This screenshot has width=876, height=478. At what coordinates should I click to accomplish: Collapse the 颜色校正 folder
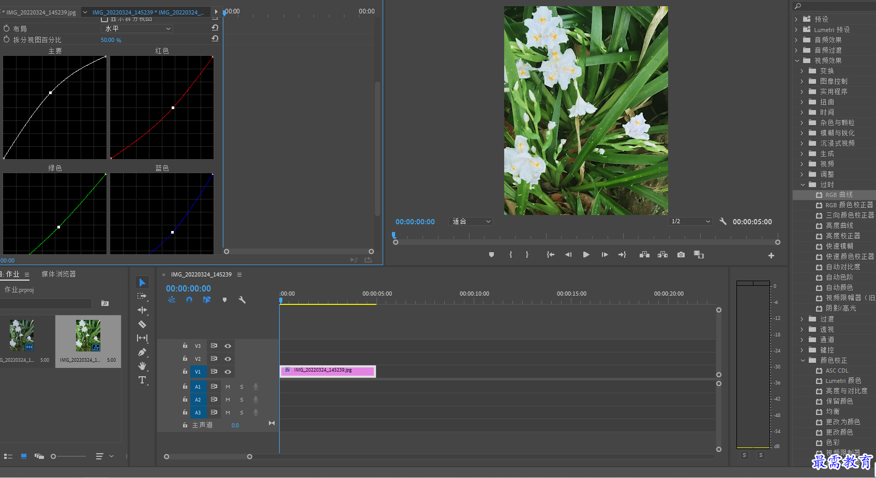(803, 360)
